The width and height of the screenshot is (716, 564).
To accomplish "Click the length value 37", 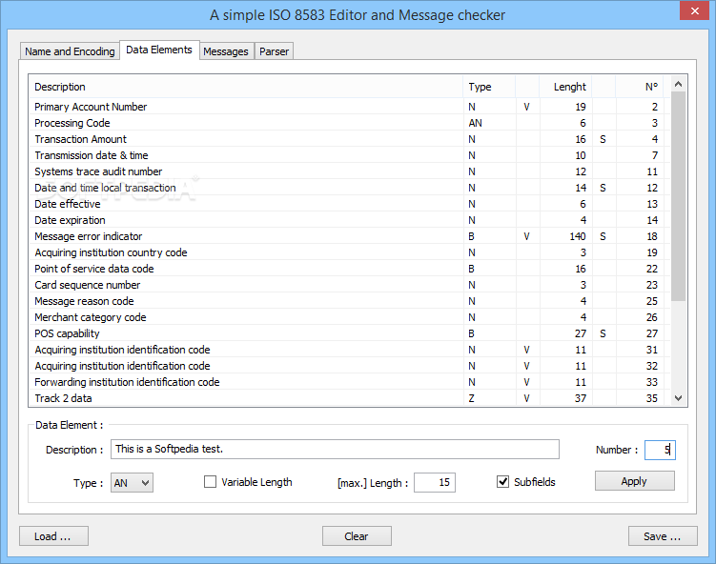I will click(x=581, y=398).
